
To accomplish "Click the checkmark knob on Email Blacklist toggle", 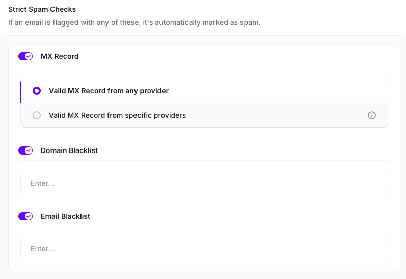I will click(29, 216).
